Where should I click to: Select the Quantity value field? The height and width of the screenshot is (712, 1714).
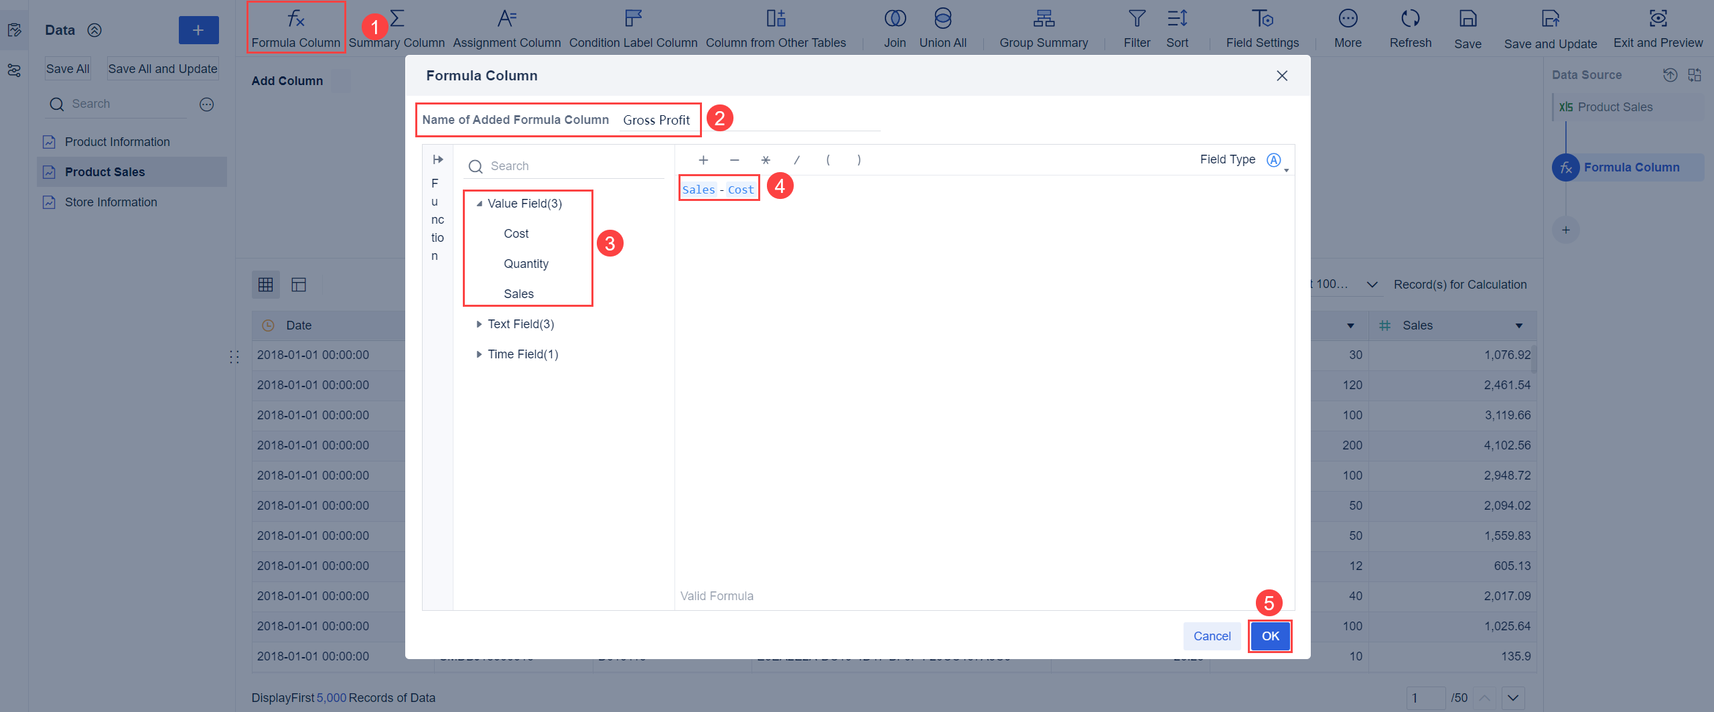526,264
